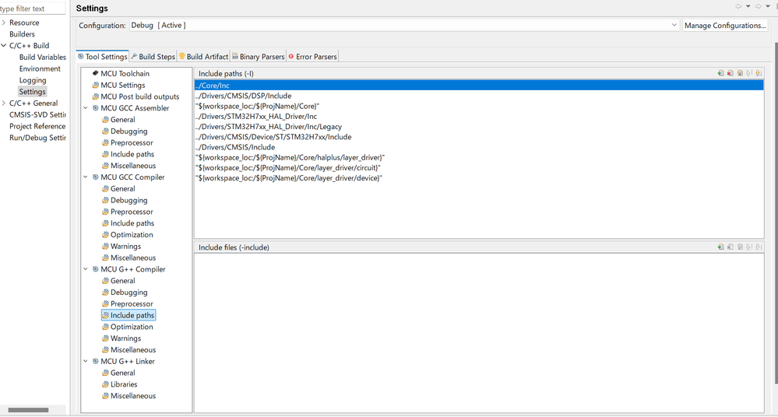Focus the type filter text field

[x=32, y=9]
